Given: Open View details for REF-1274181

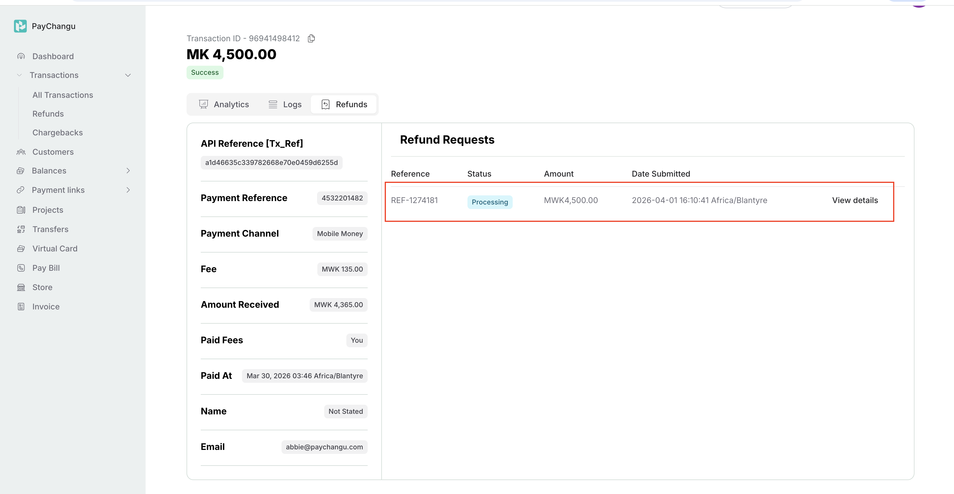Looking at the screenshot, I should point(855,200).
